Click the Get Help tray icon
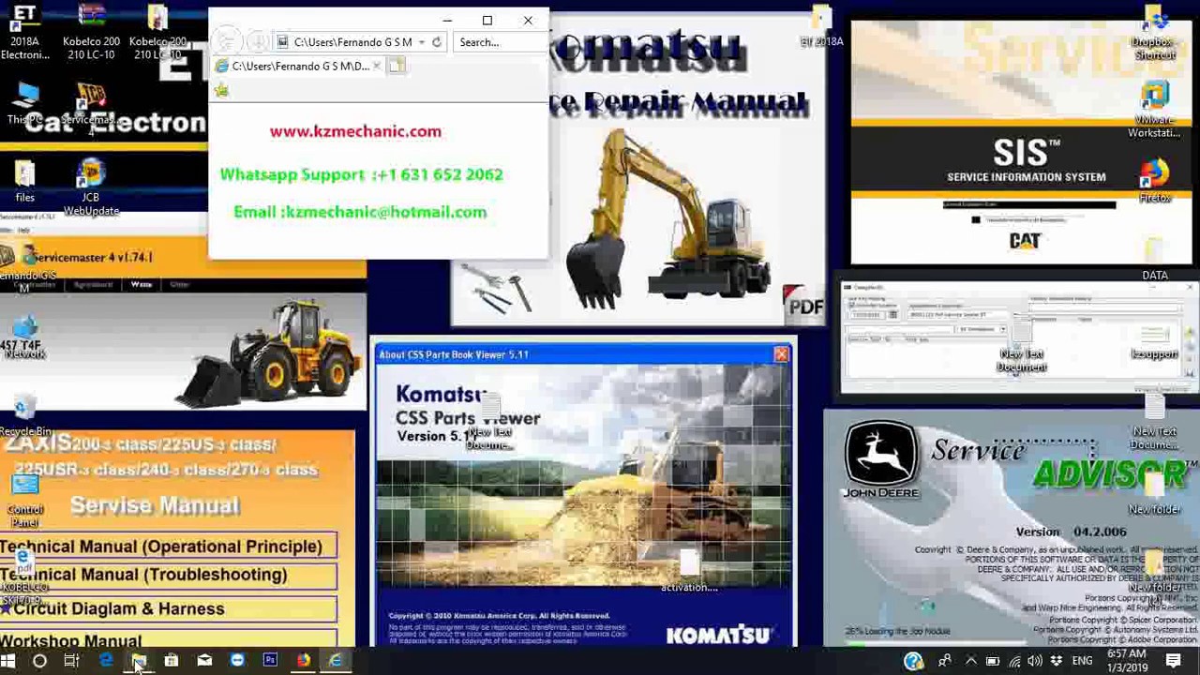 pos(913,662)
